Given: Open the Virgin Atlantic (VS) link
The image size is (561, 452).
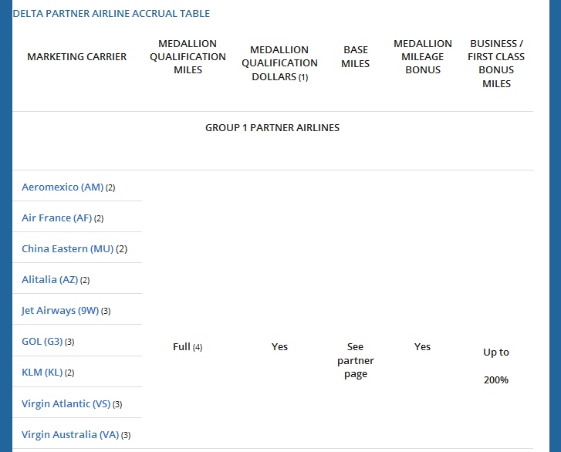Looking at the screenshot, I should 66,403.
